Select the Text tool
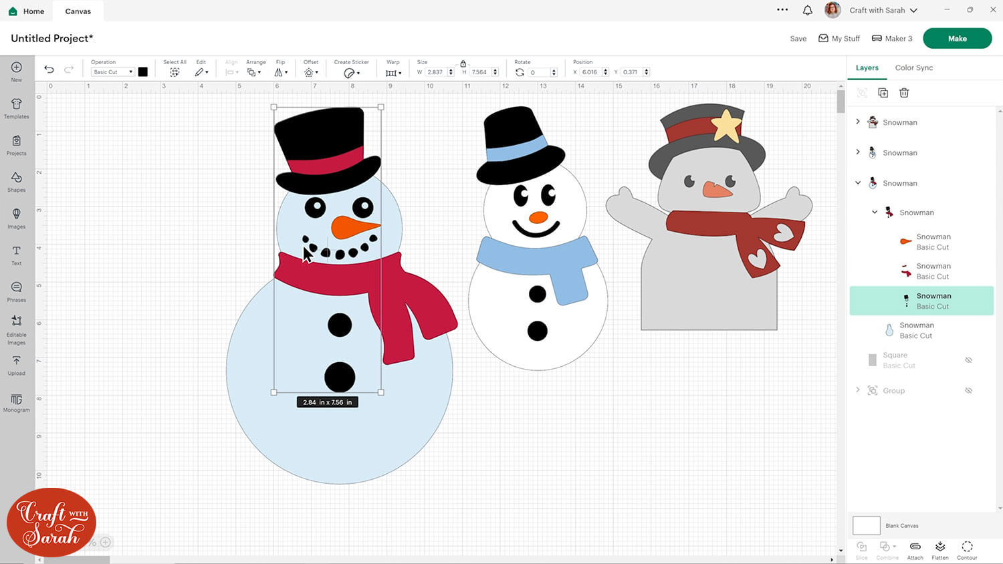1003x564 pixels. click(x=16, y=255)
